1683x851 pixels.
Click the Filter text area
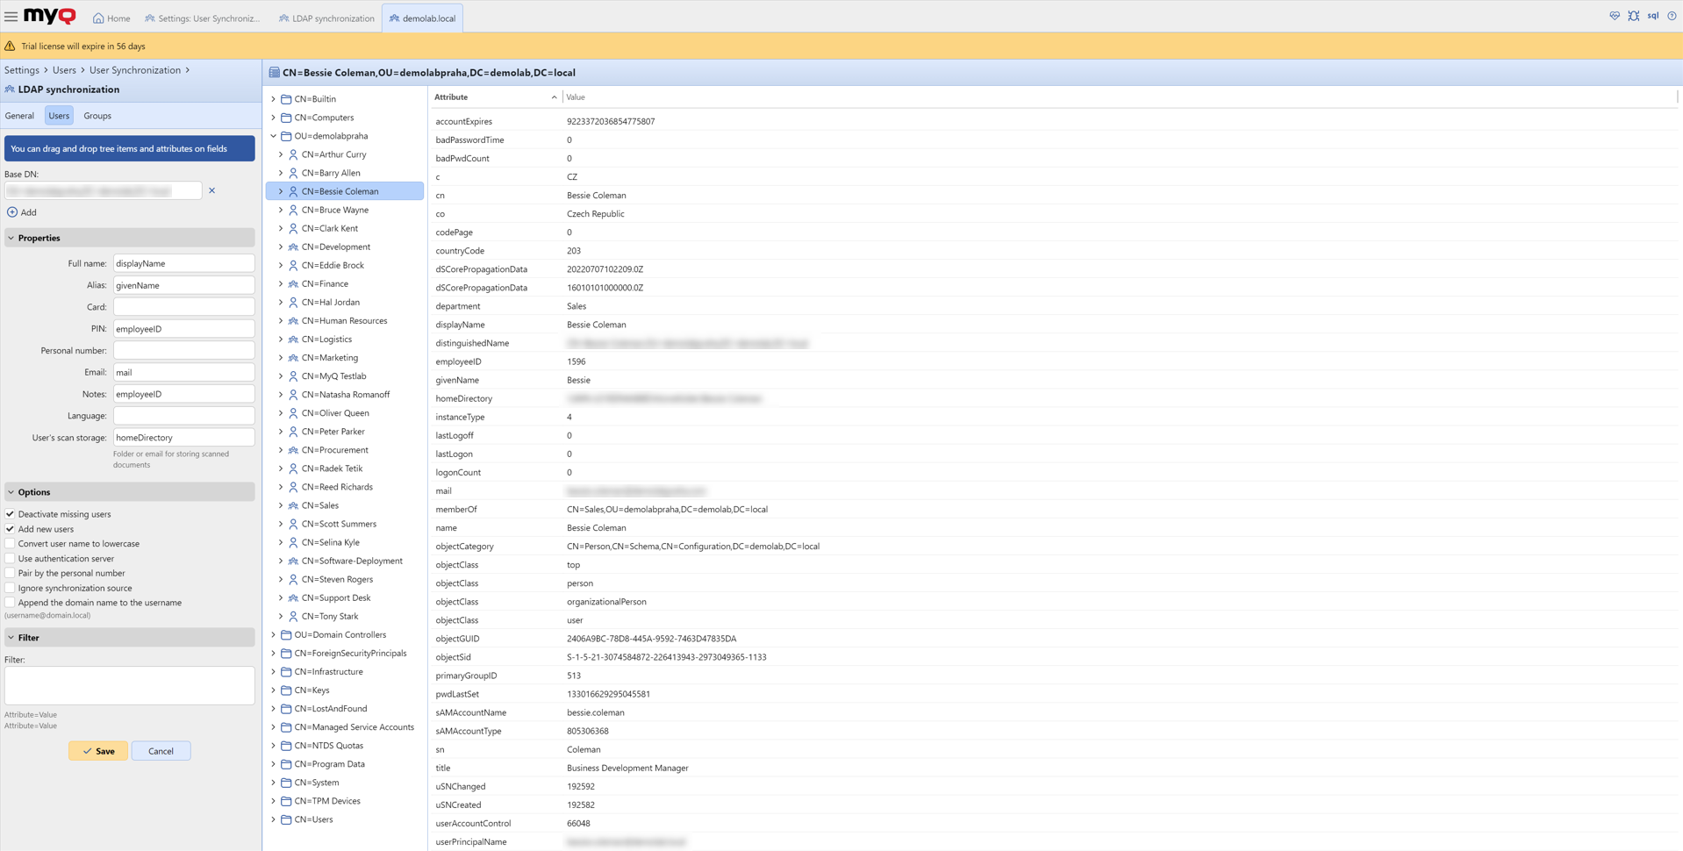click(x=130, y=685)
